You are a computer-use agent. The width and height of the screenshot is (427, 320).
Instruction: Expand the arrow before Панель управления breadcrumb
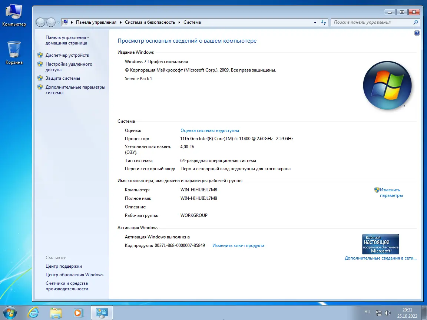72,22
